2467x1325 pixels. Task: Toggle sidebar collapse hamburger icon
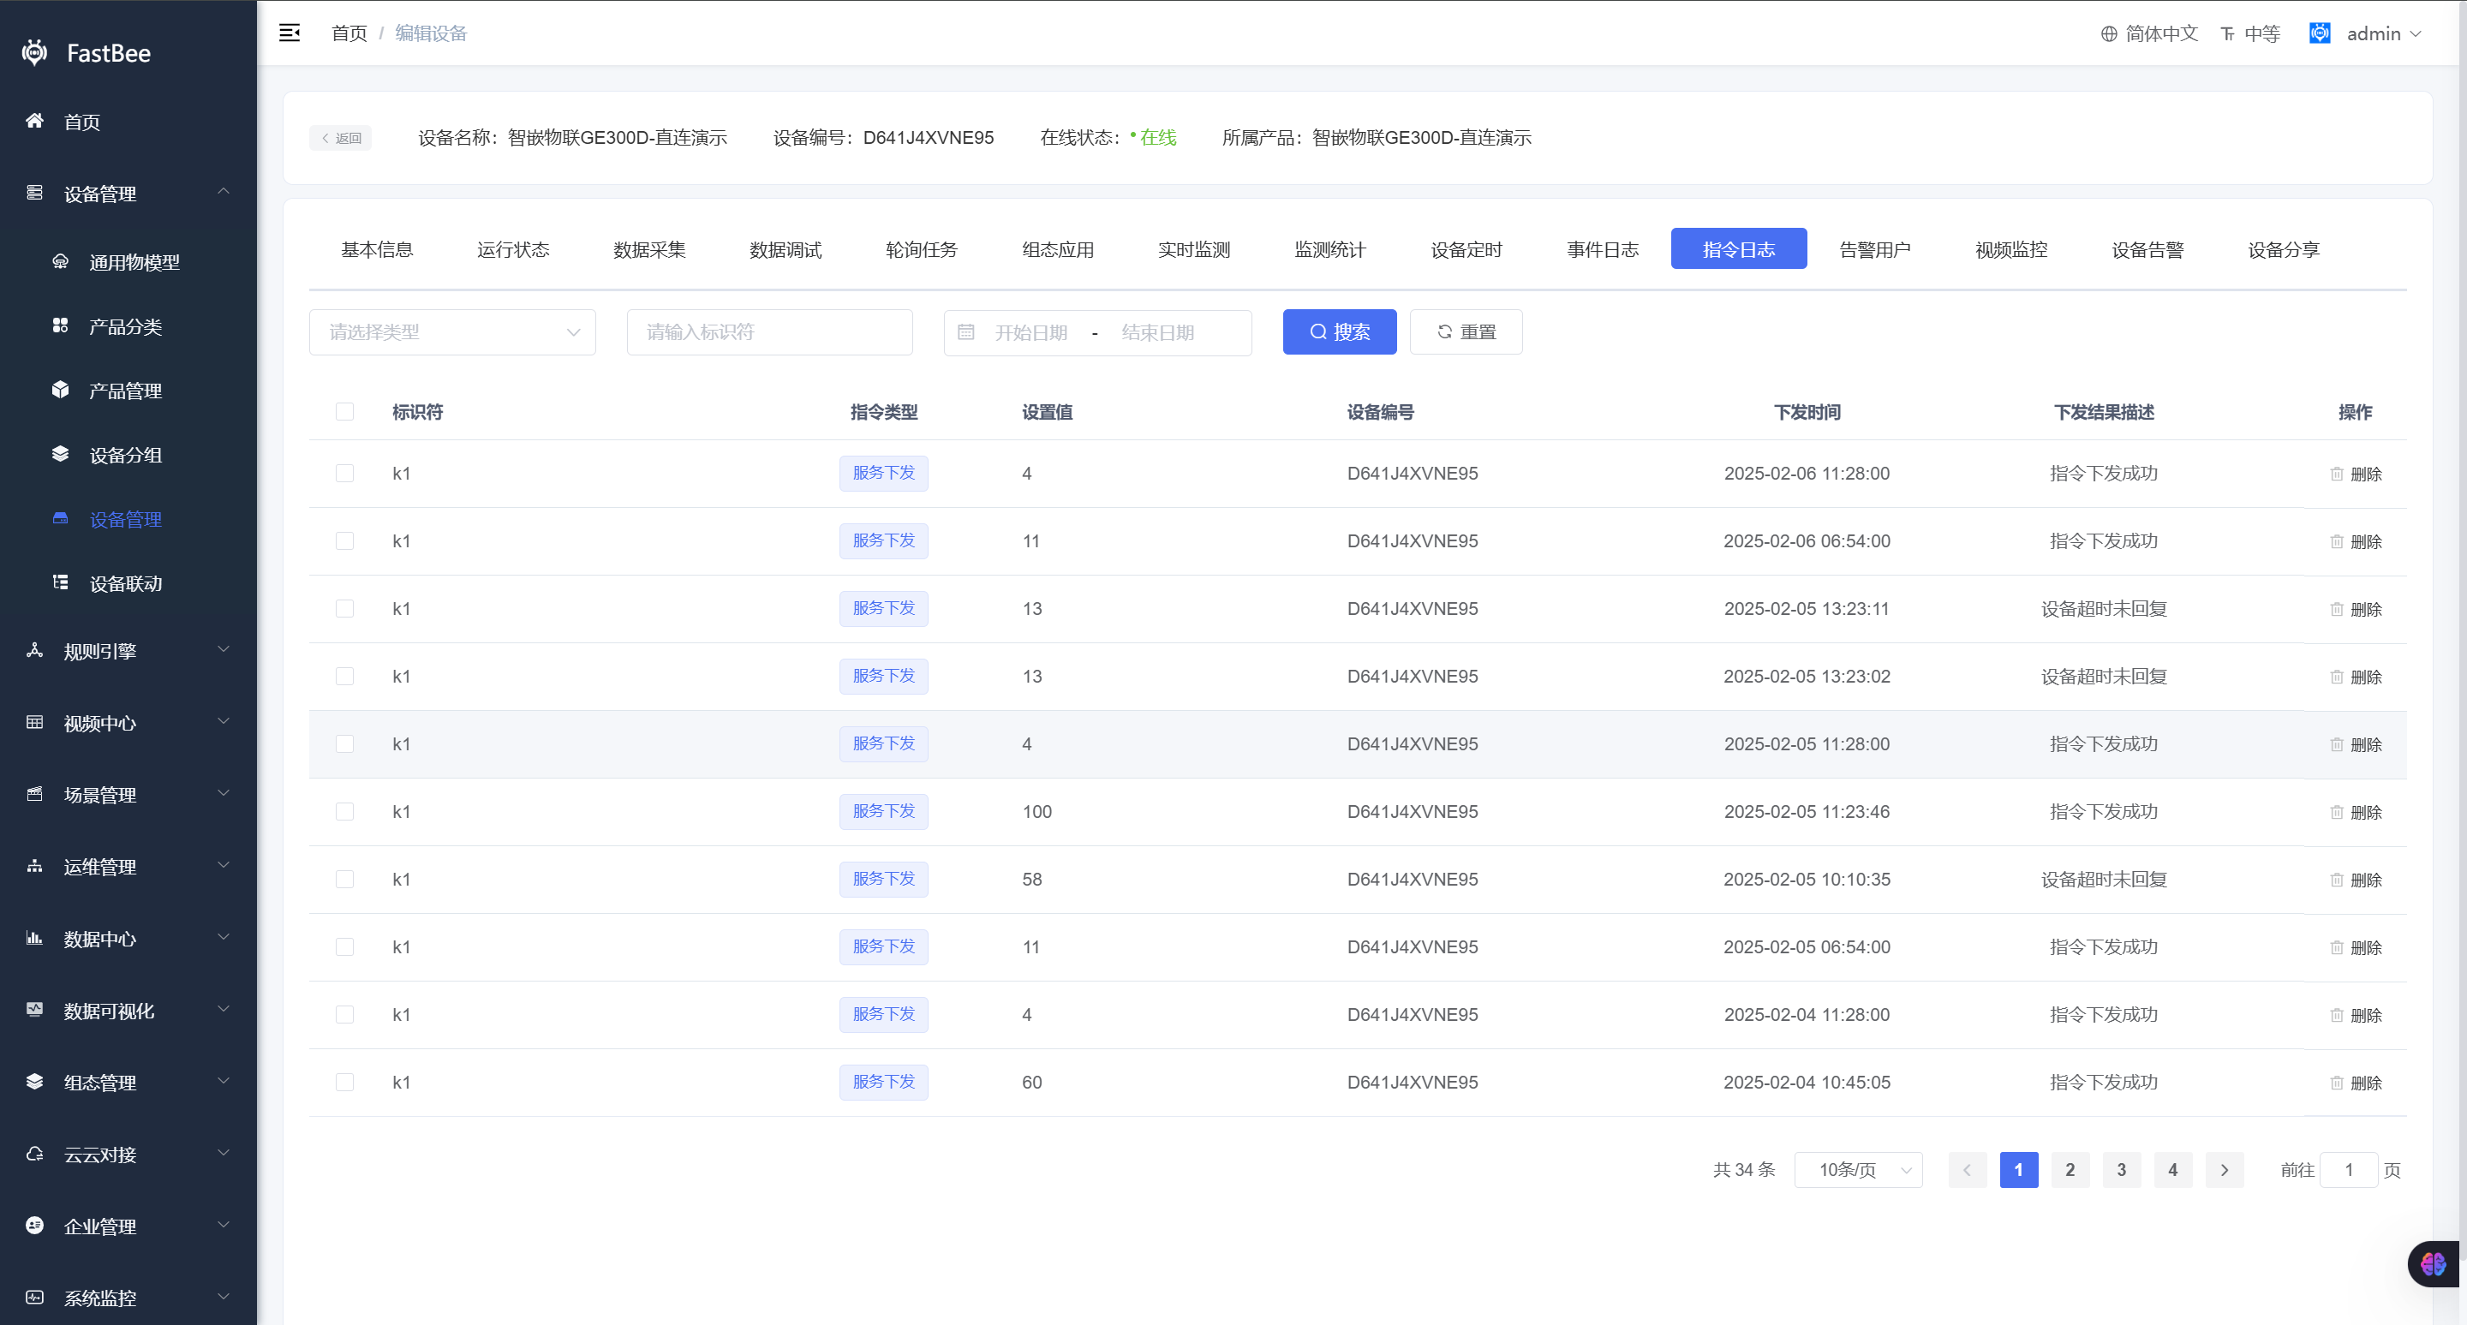(x=290, y=33)
